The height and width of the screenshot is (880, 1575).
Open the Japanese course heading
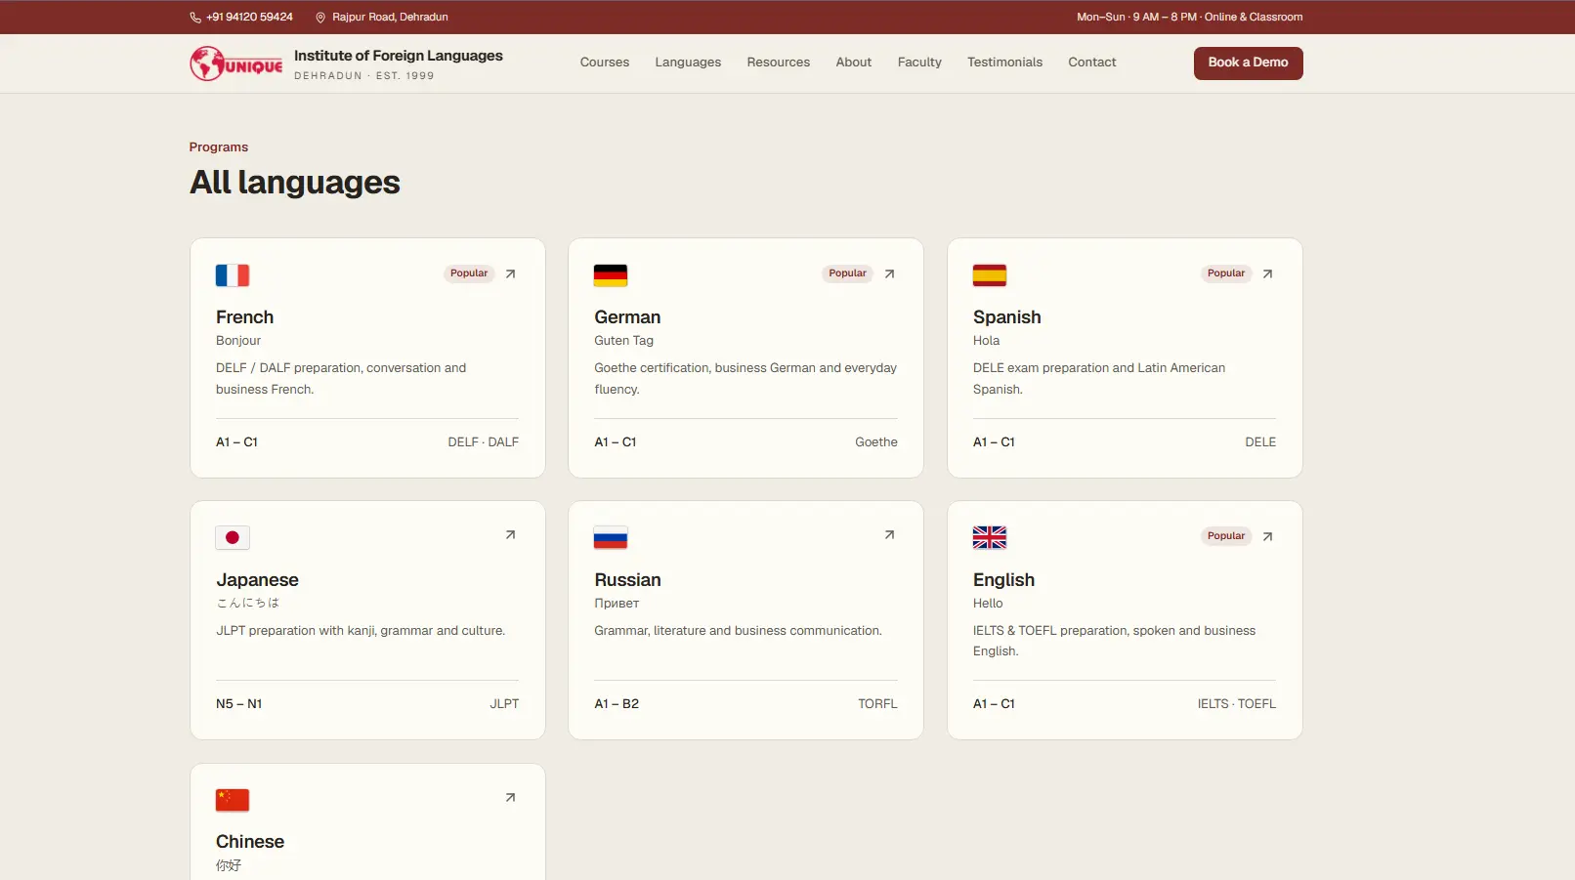point(257,580)
